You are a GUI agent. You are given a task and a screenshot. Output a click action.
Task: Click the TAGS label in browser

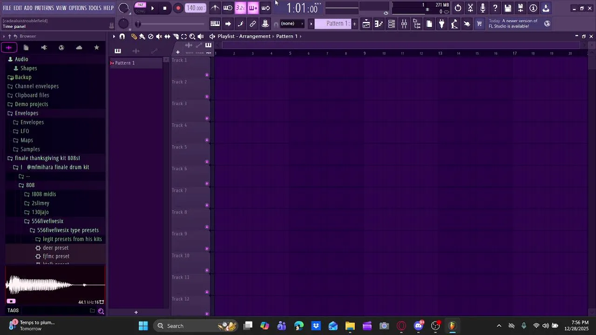coord(13,311)
